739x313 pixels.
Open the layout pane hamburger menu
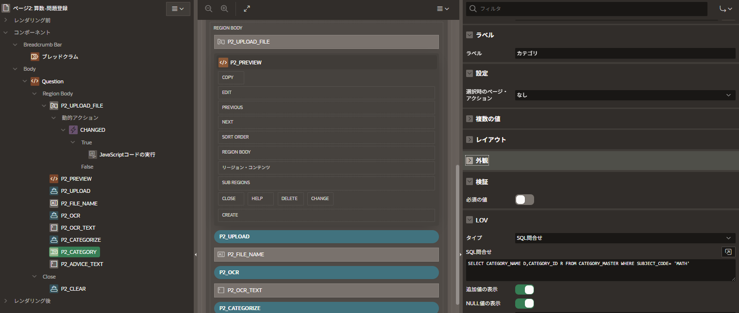click(443, 9)
